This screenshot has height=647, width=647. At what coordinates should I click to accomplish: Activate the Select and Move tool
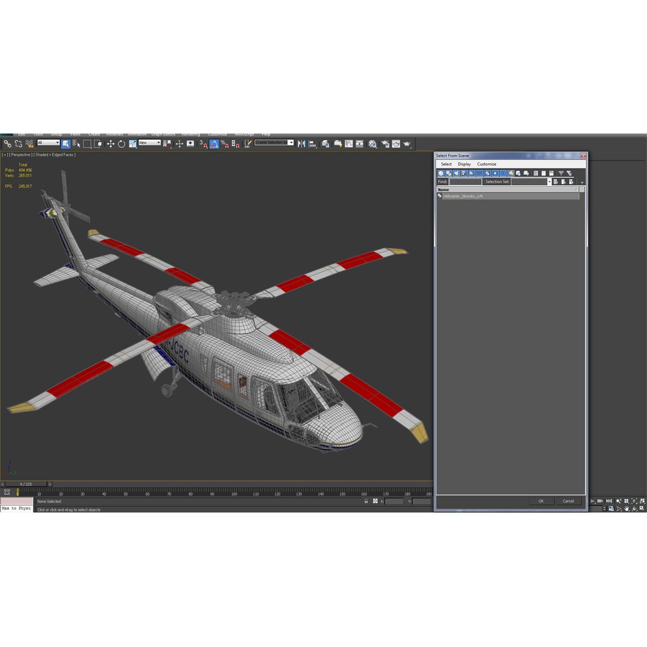(x=111, y=144)
